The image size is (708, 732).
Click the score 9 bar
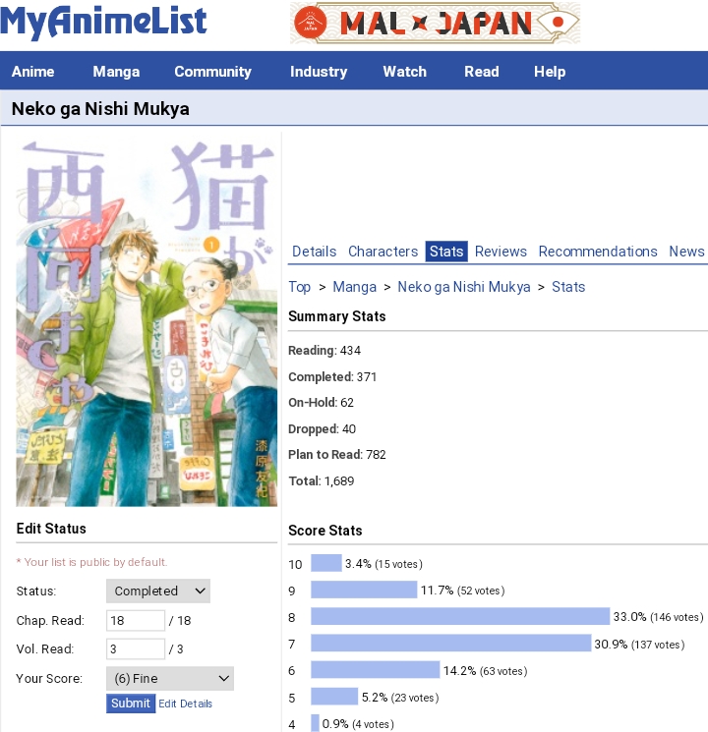tap(364, 590)
